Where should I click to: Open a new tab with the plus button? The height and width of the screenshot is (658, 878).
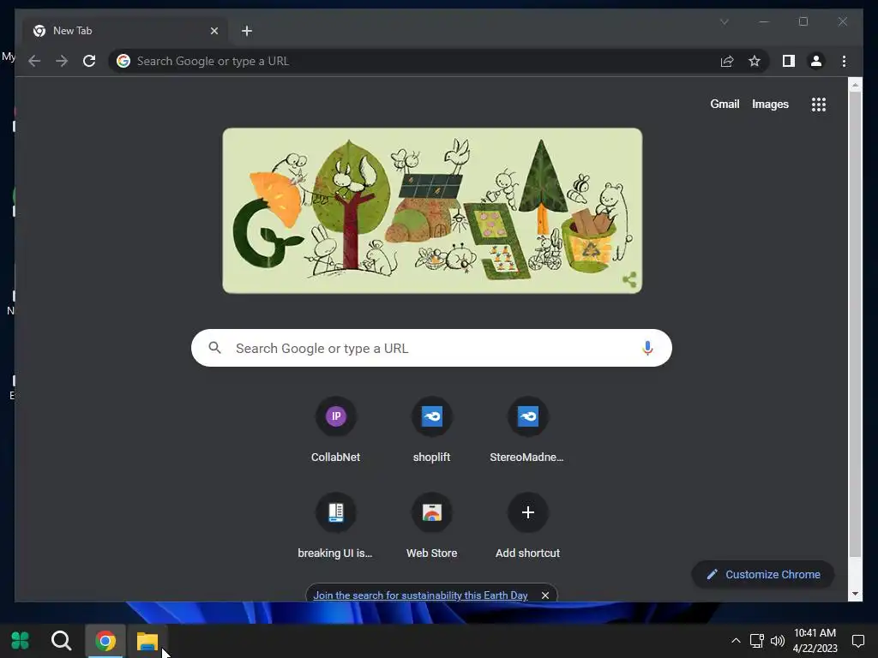247,31
